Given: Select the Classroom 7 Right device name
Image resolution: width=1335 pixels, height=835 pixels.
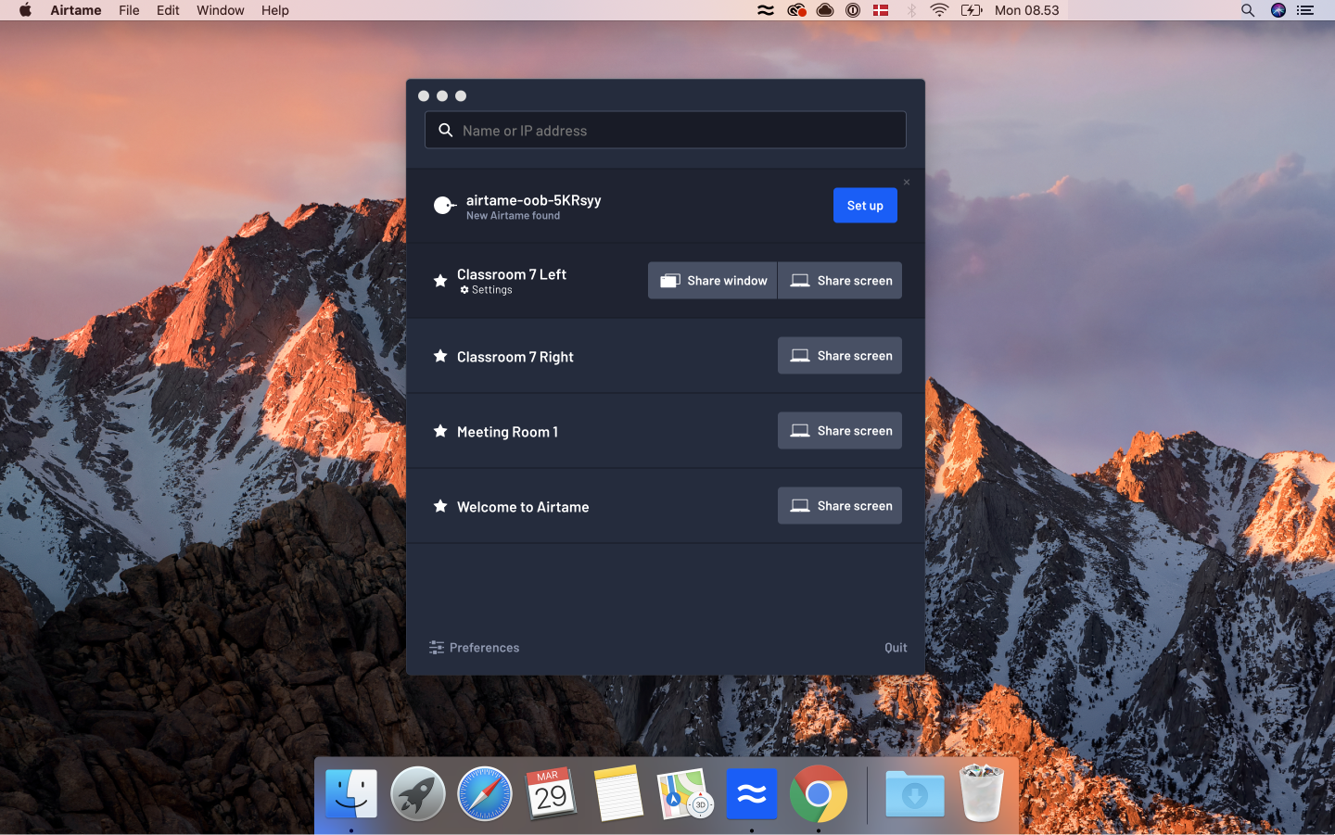Looking at the screenshot, I should (x=515, y=357).
